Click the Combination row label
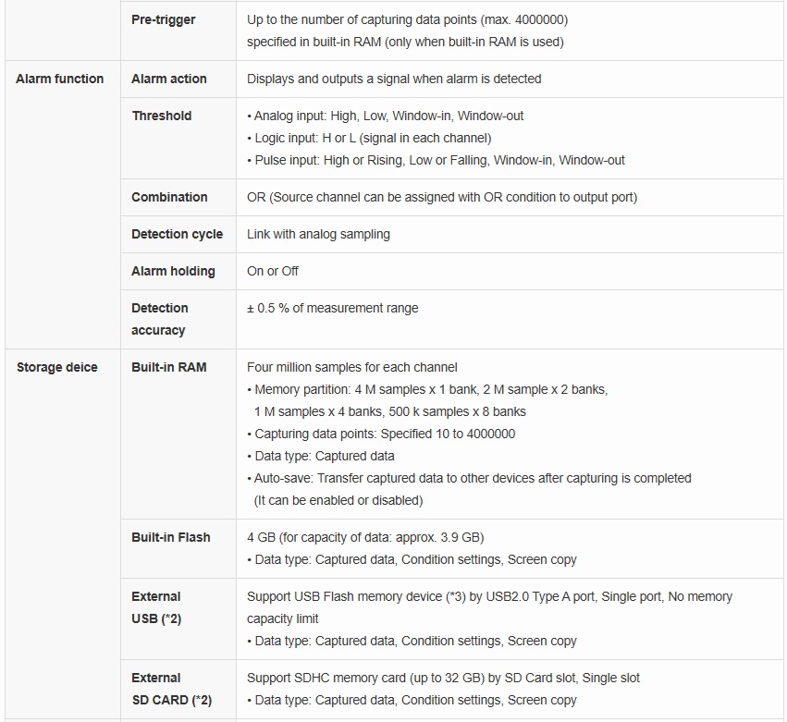This screenshot has height=722, width=787. pos(169,197)
